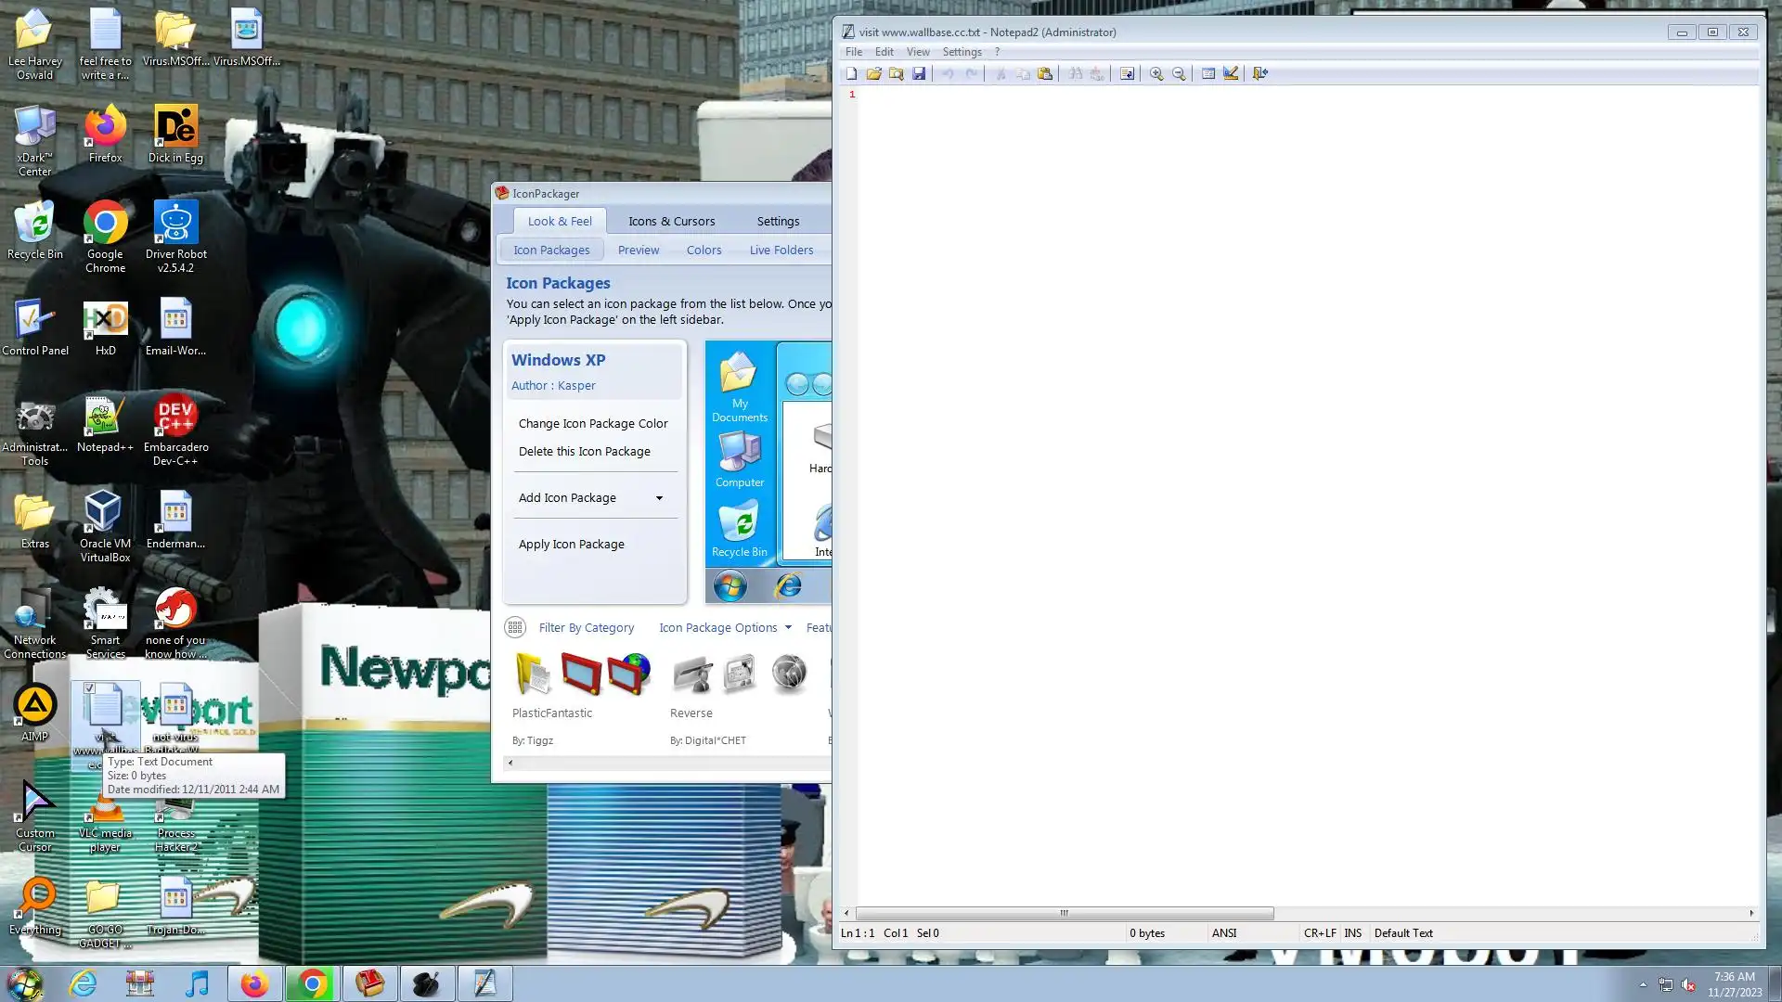
Task: Click the New file icon in Notepad2
Action: 851,73
